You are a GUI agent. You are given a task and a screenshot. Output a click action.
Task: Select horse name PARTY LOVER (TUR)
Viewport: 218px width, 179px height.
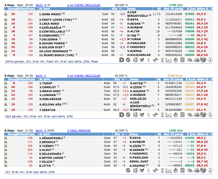tap(54, 20)
